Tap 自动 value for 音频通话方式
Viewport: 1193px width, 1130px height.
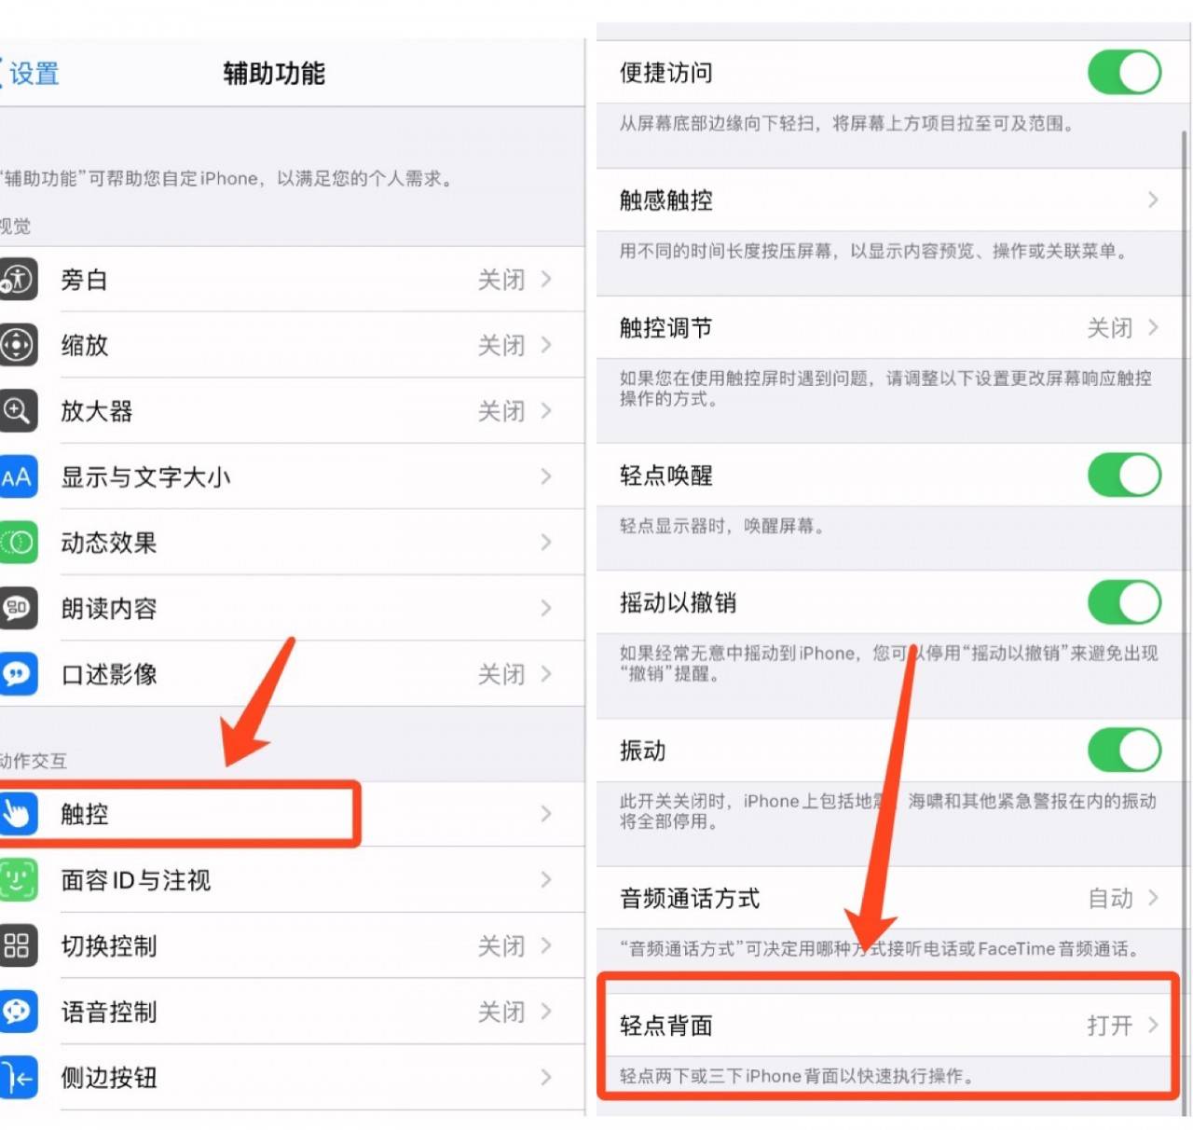click(1110, 898)
